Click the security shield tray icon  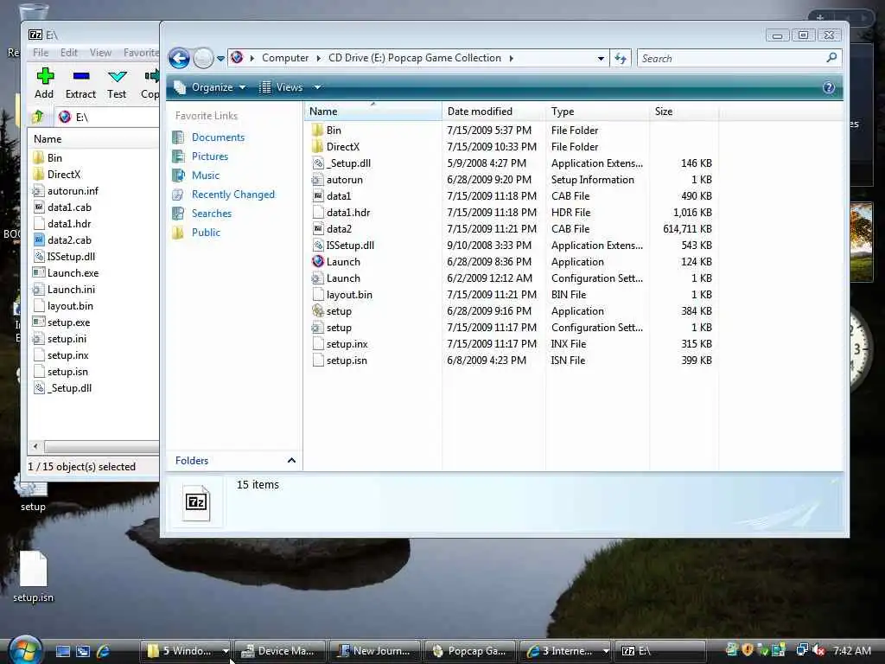coord(748,650)
